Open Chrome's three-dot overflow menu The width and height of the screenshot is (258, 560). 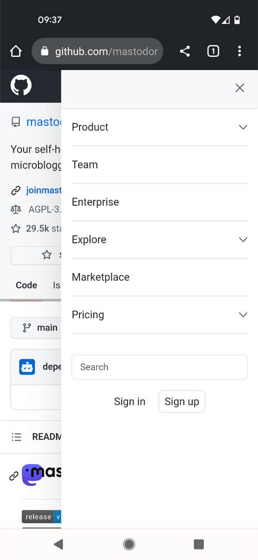point(239,51)
